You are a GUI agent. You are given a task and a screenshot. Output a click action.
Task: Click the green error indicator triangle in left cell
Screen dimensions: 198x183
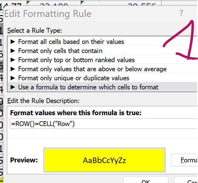pos(28,2)
